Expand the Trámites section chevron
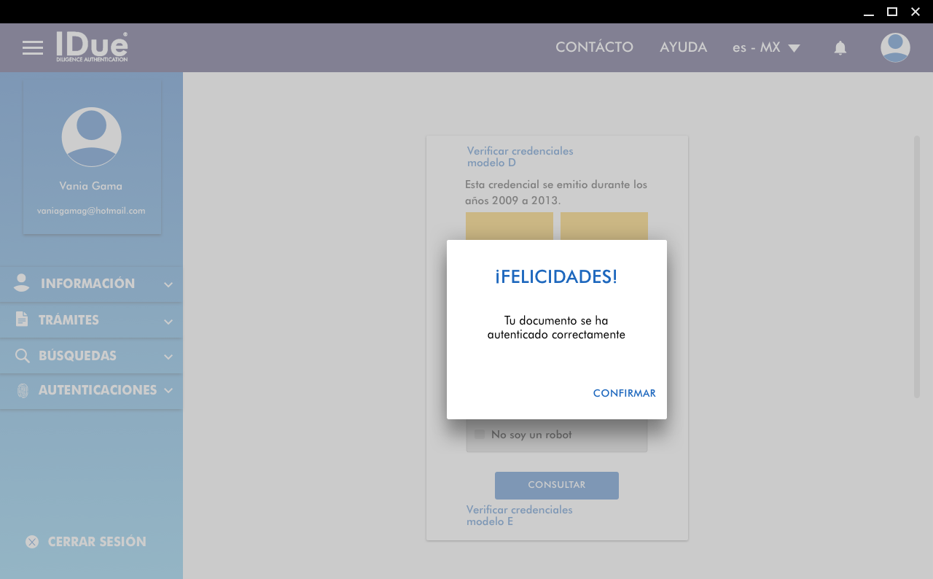Viewport: 933px width, 579px height. [x=168, y=321]
